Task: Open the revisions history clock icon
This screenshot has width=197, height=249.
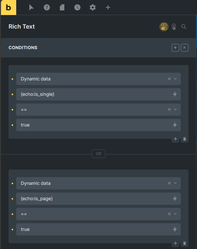Action: 77,7
